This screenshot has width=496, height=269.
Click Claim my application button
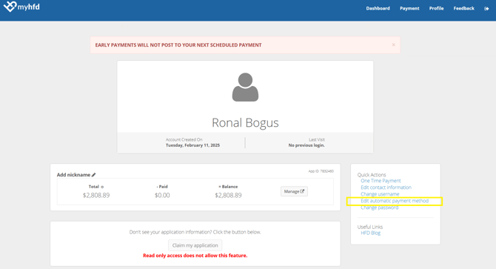point(195,245)
